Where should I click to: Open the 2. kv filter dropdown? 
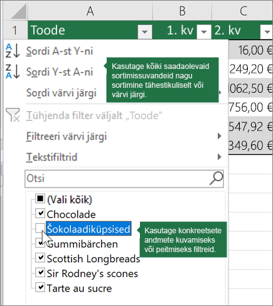point(267,31)
